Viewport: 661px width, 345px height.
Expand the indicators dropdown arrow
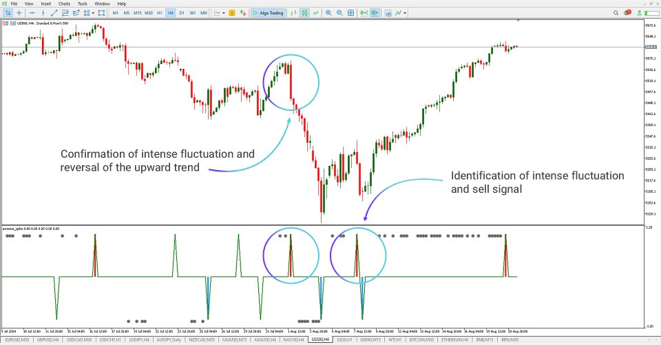coord(405,13)
